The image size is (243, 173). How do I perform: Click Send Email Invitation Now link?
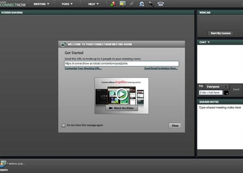click(x=161, y=68)
